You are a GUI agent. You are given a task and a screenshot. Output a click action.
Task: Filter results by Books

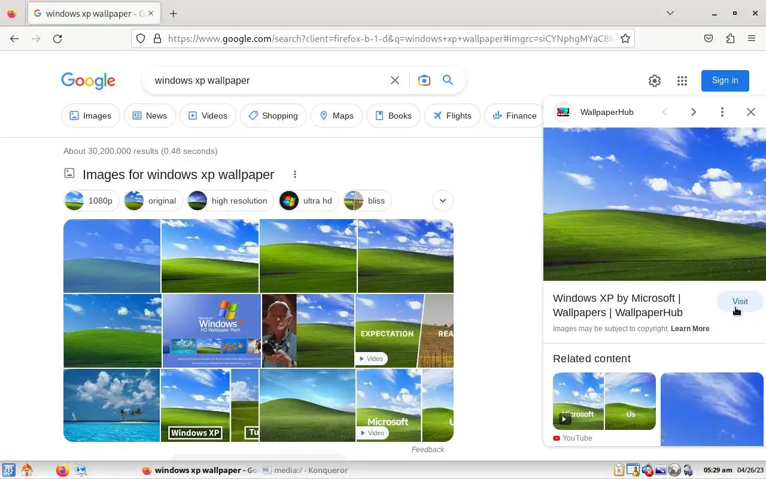[393, 116]
